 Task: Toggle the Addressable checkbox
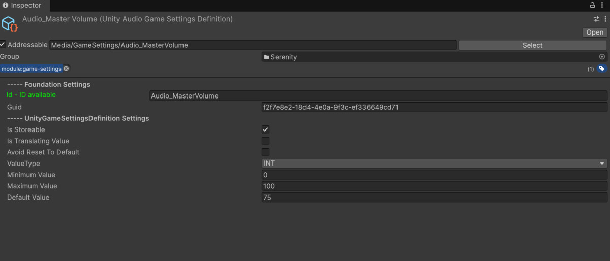[3, 44]
